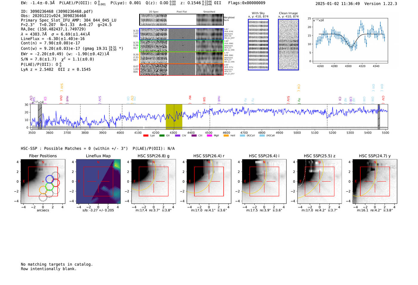Click the s/b: -3.27 +/- 0.205 caption

98,210
